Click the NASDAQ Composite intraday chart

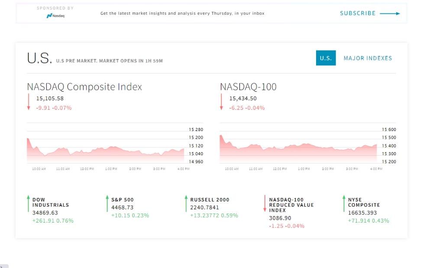[x=115, y=147]
